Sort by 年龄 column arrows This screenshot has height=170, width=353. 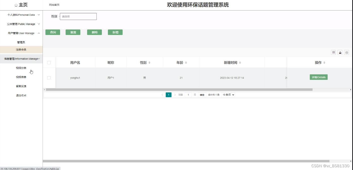pos(186,63)
